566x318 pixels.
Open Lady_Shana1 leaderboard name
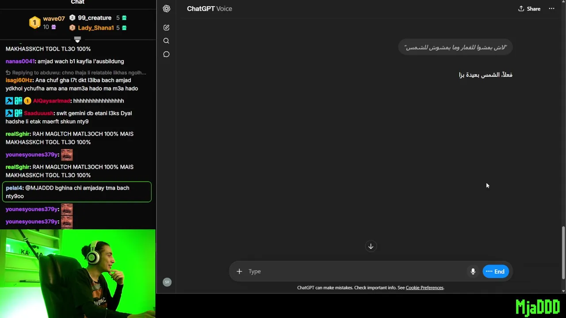click(x=96, y=28)
